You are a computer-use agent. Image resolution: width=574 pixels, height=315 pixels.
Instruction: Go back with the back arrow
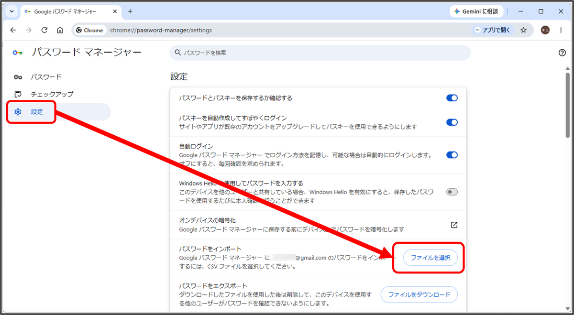(13, 30)
